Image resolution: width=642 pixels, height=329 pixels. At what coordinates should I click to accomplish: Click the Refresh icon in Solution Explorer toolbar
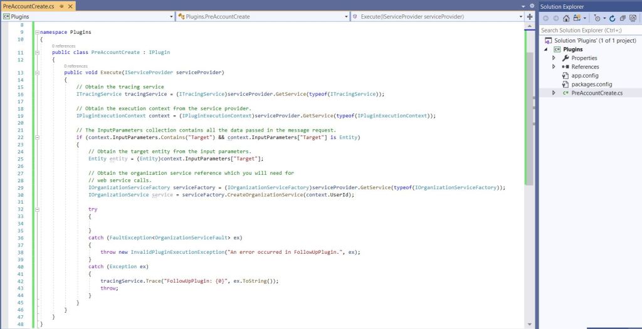613,18
